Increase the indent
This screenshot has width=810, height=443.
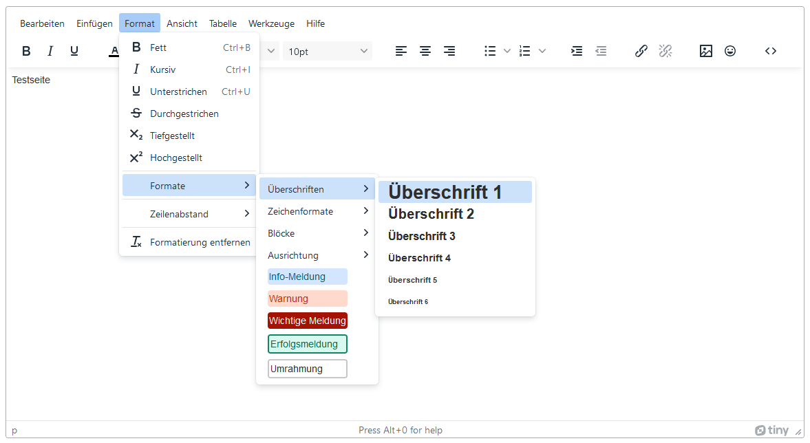(x=577, y=51)
